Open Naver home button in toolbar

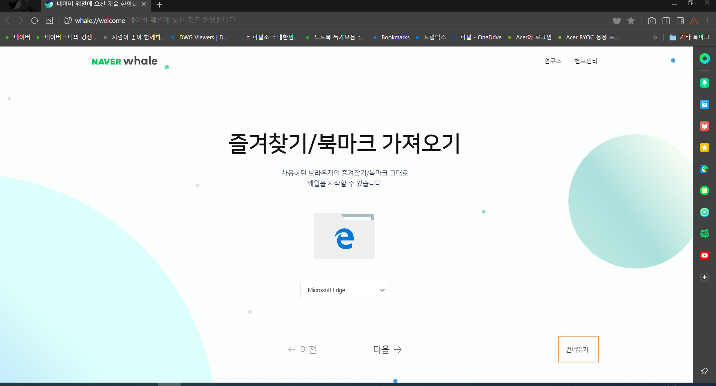point(49,20)
